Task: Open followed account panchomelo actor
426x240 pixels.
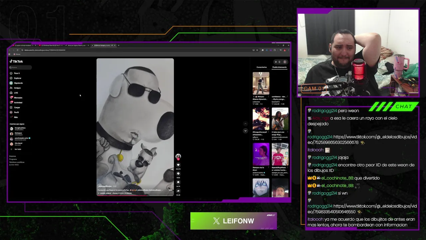Action: tap(20, 139)
